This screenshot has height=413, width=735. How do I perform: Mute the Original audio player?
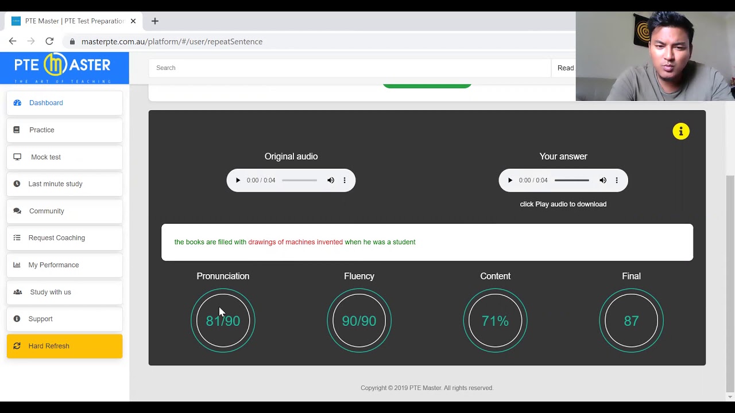pyautogui.click(x=331, y=180)
